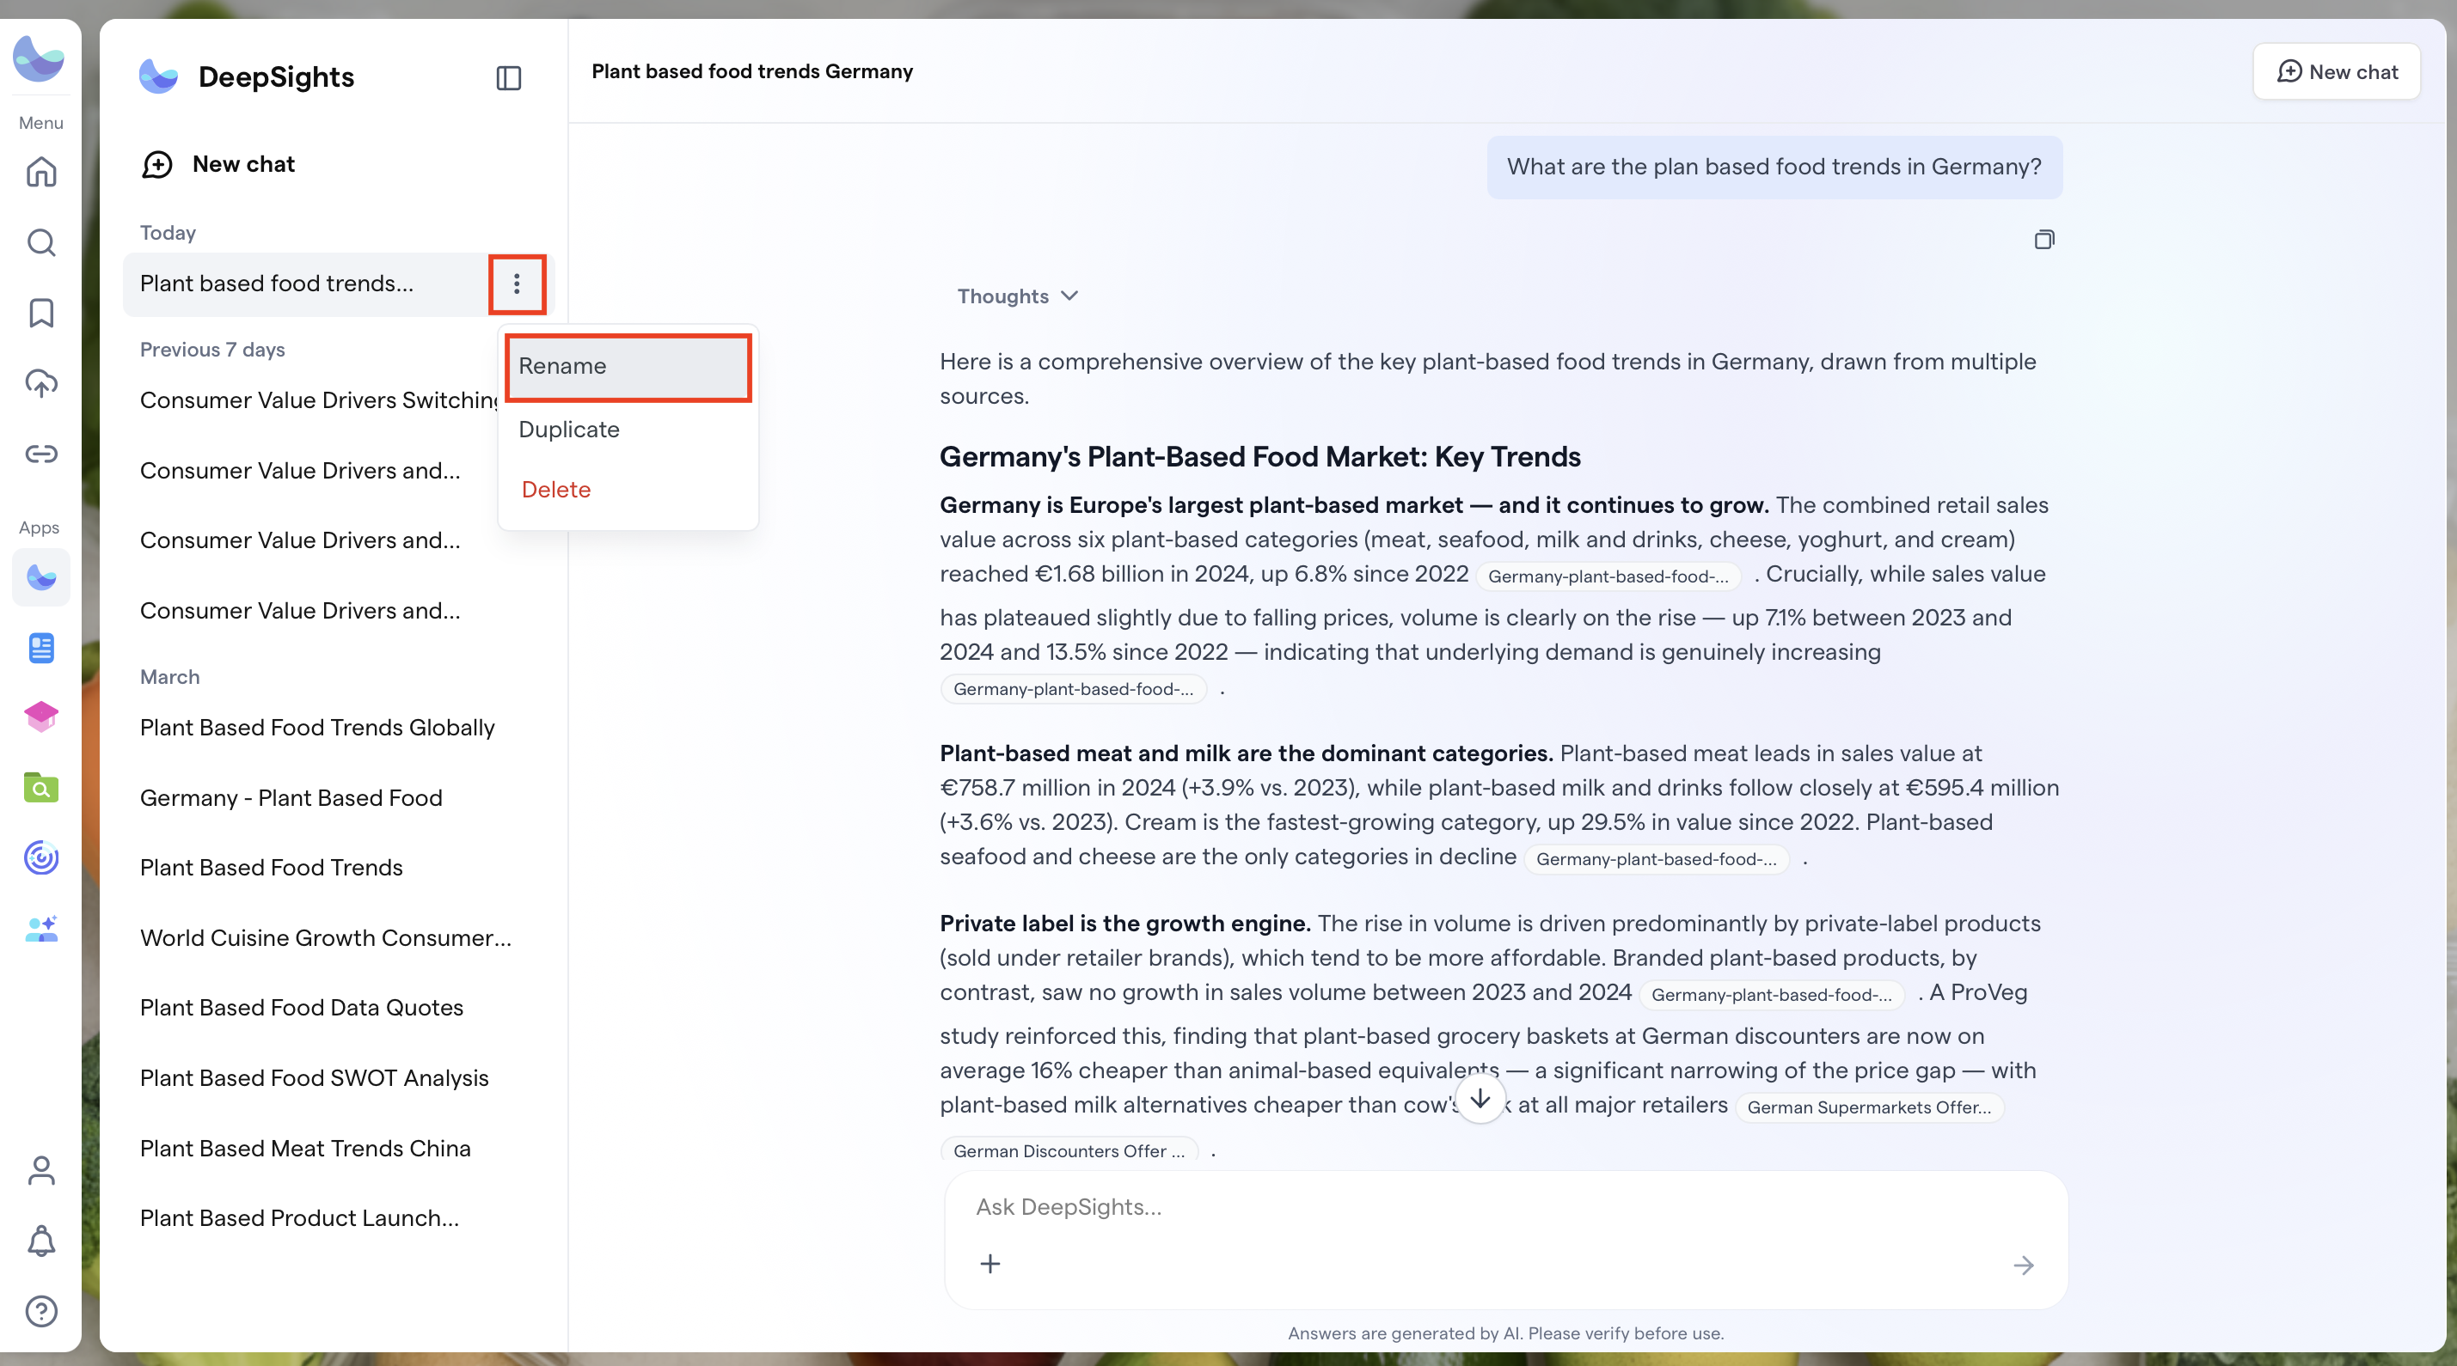The width and height of the screenshot is (2457, 1366).
Task: Open the Plant Based Food SWOT Analysis chat
Action: point(314,1078)
